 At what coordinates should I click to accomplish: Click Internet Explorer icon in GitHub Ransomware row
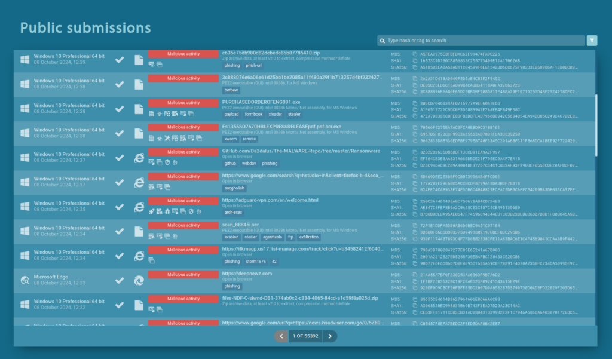tap(139, 157)
